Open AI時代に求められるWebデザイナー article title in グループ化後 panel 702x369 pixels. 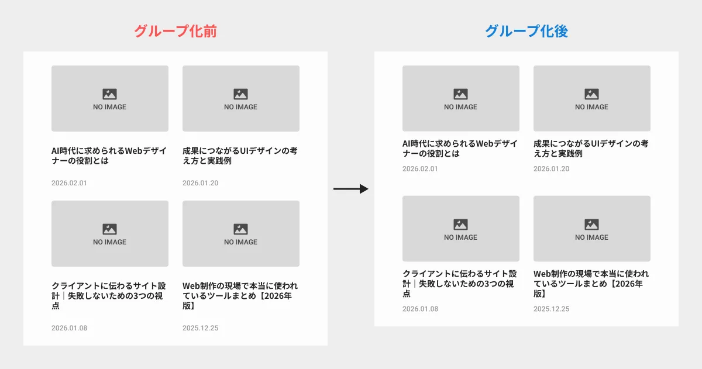(x=460, y=149)
